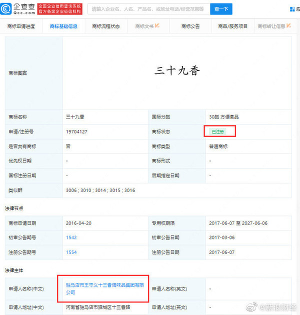
Task: Click the 否 value for shared trademark
Action: coord(68,146)
